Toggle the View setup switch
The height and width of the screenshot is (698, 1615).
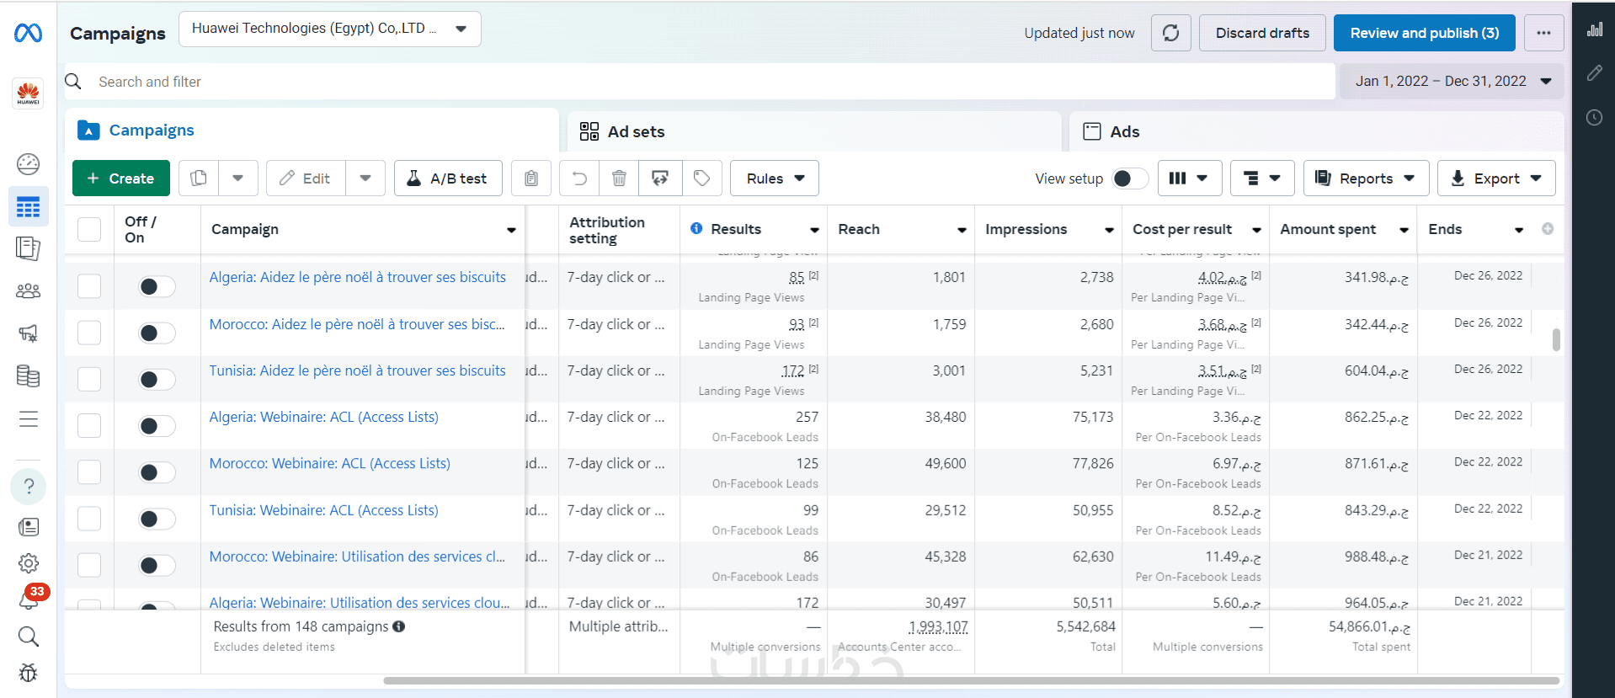(1129, 178)
